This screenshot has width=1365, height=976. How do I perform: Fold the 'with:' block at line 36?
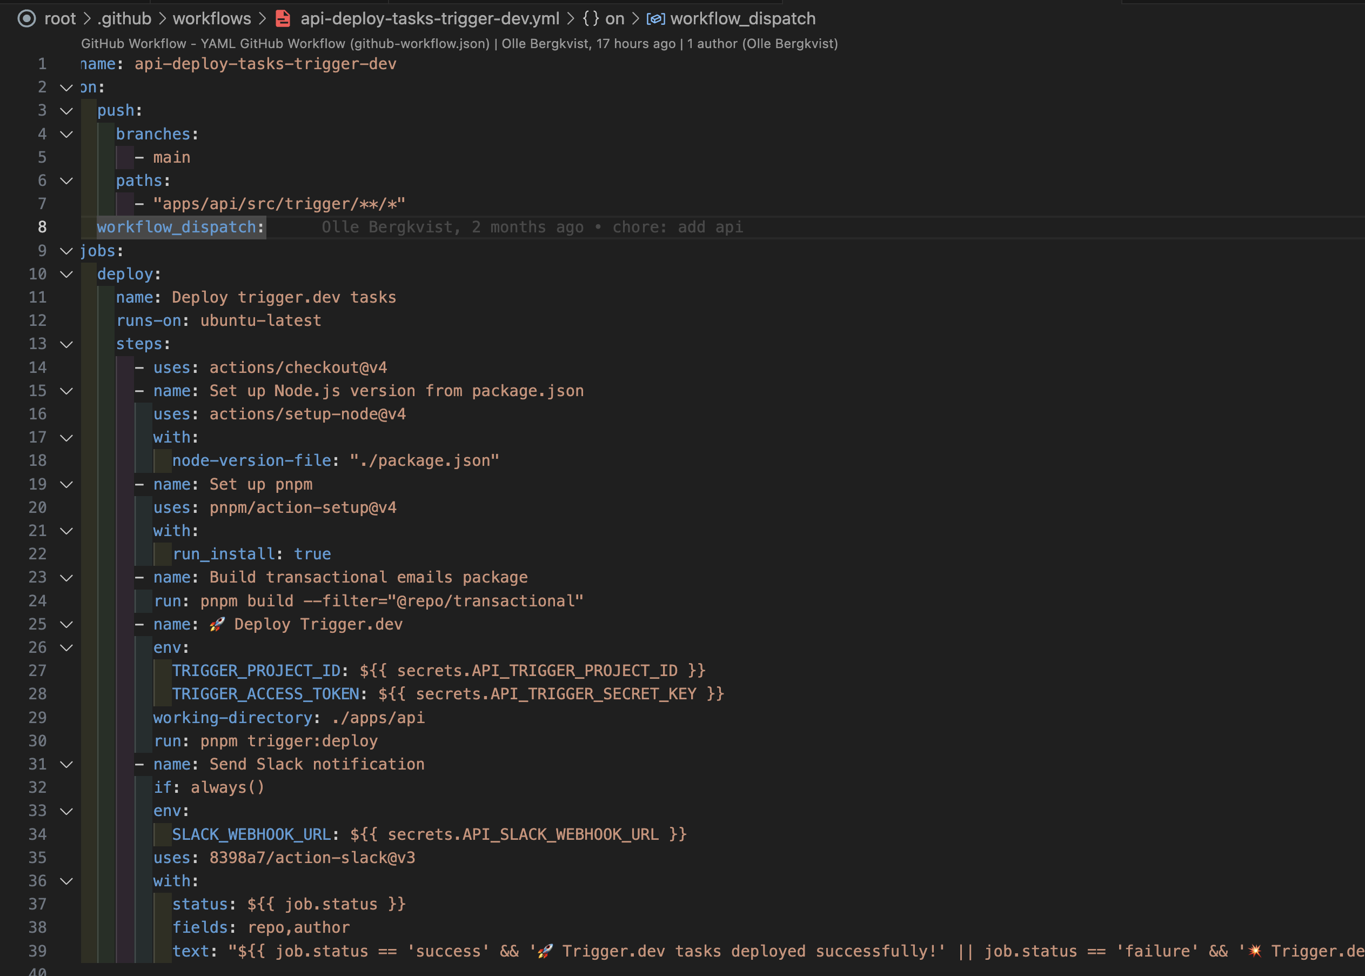66,881
